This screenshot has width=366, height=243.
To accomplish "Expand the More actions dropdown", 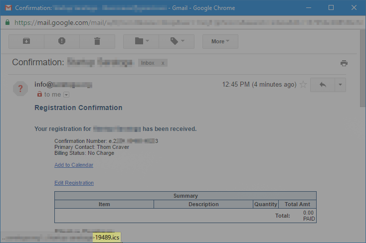I will [220, 41].
